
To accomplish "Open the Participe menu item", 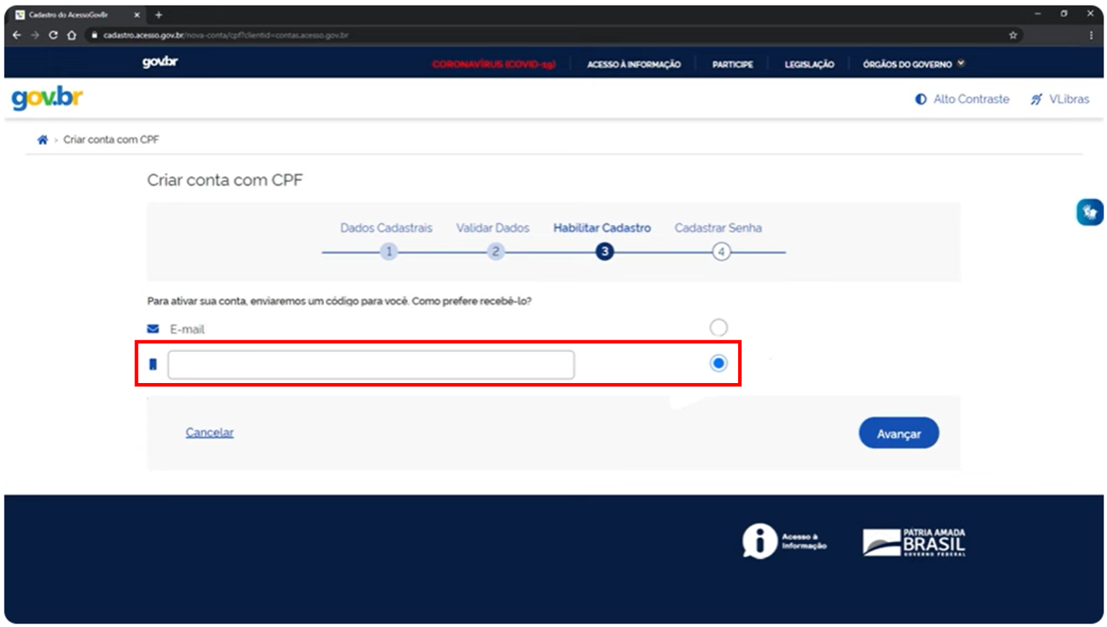I will click(732, 65).
